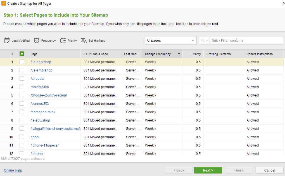Click the Priority list icon

63,41
